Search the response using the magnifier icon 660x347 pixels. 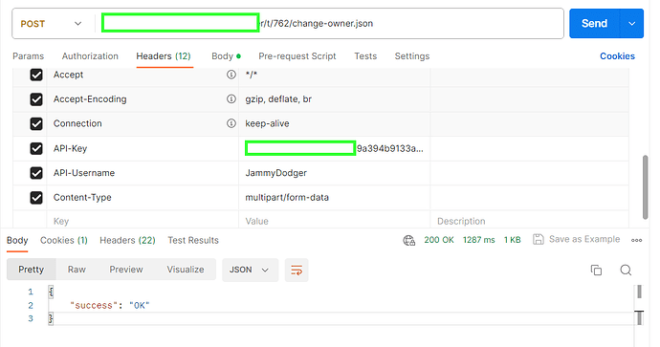tap(626, 270)
